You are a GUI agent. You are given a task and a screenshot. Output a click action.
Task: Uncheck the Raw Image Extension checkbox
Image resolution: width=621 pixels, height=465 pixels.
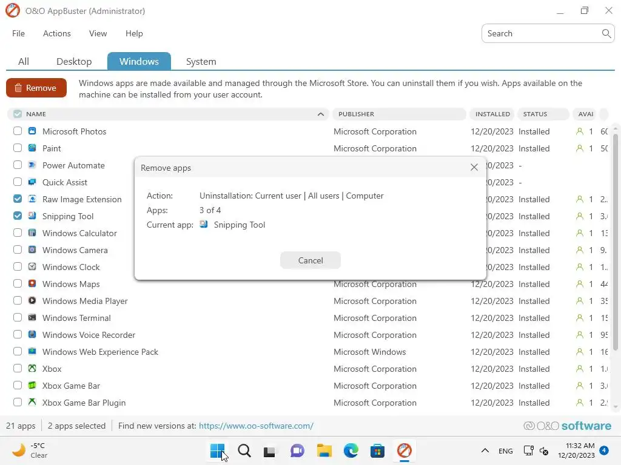click(x=18, y=199)
